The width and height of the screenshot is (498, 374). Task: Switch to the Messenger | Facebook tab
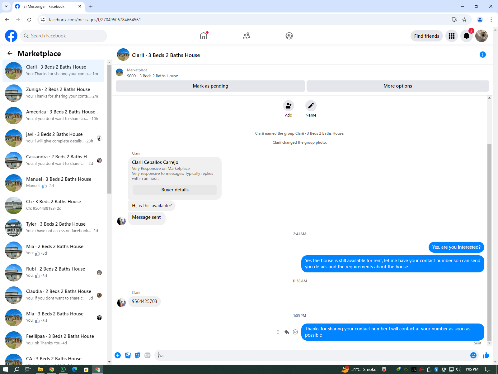click(48, 7)
